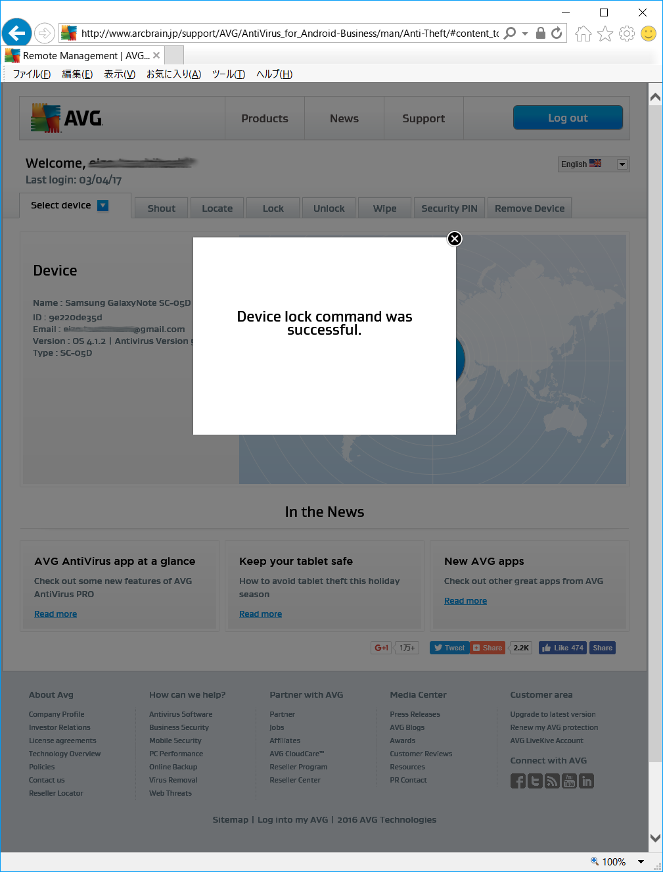The height and width of the screenshot is (872, 663).
Task: Open the Sitemap footer link
Action: 231,820
